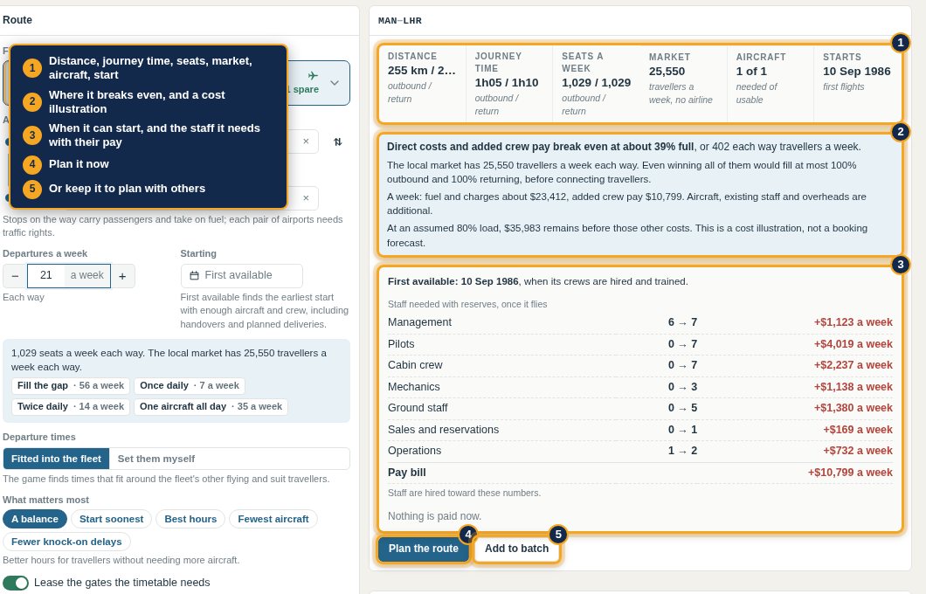This screenshot has height=594, width=926.
Task: Click the Aircraft 1 of 1 value
Action: (751, 72)
